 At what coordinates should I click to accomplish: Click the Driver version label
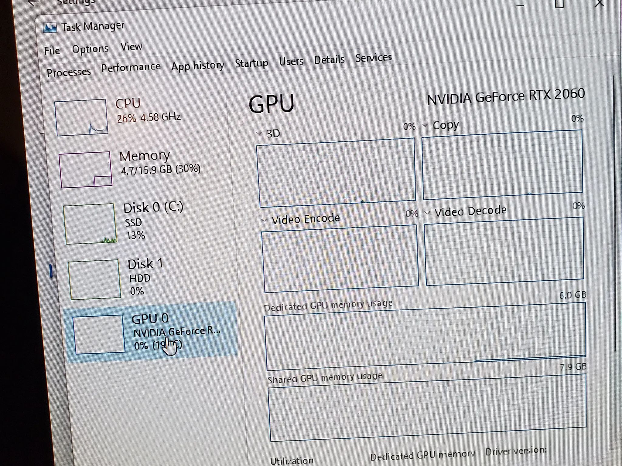tap(516, 451)
